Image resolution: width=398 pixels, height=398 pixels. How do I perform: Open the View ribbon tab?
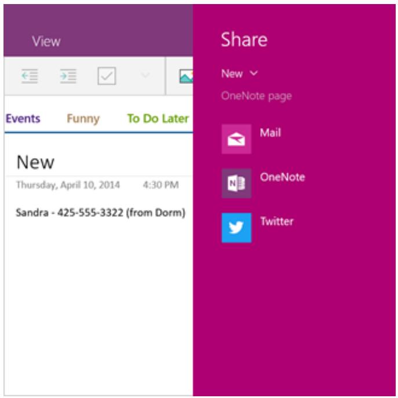pos(46,41)
